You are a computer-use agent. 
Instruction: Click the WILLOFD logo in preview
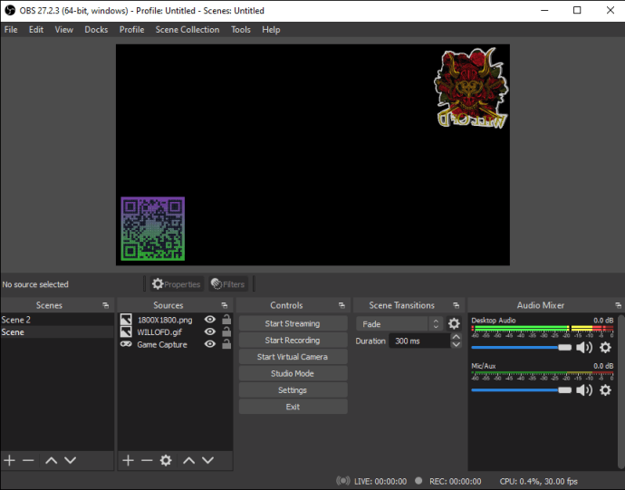click(x=471, y=88)
